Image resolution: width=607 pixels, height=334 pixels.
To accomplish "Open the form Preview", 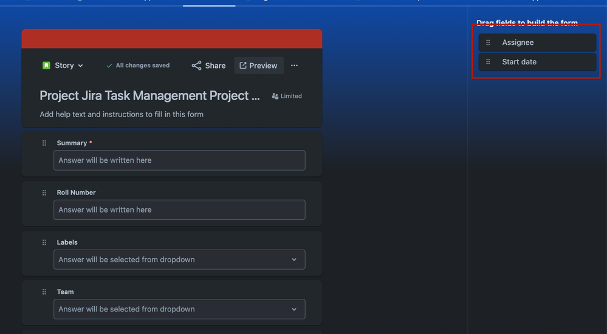I will [259, 66].
